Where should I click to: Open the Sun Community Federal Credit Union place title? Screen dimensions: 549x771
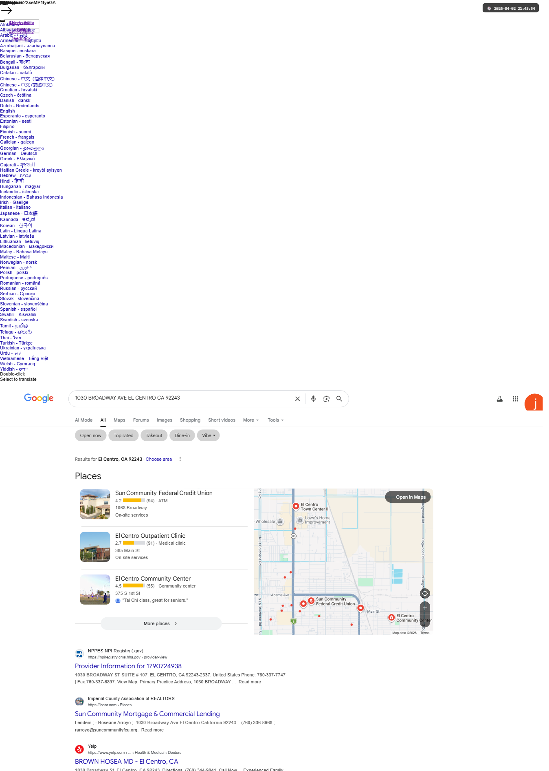[x=164, y=493]
